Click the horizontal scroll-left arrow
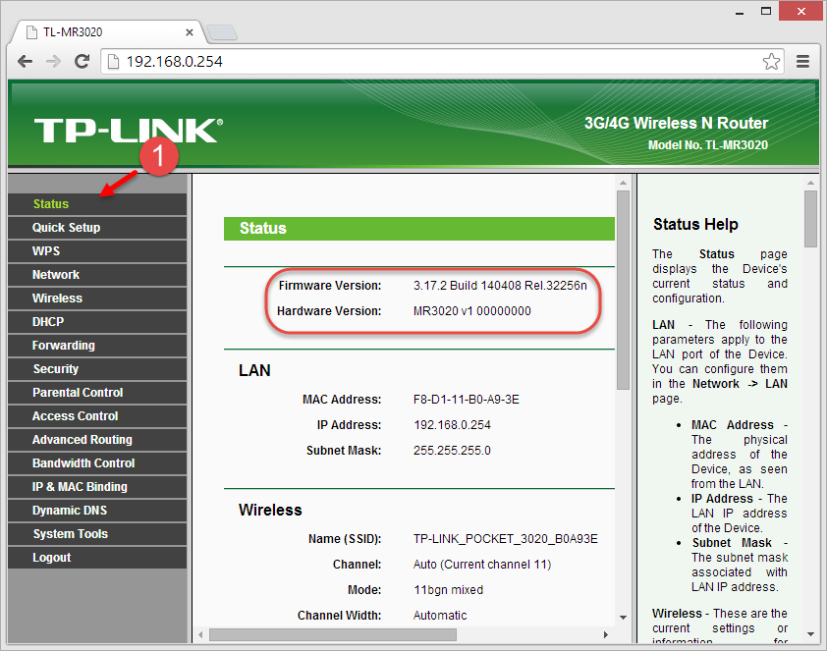This screenshot has width=827, height=651. pyautogui.click(x=200, y=634)
